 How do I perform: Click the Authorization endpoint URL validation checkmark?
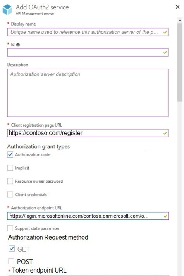point(165,216)
